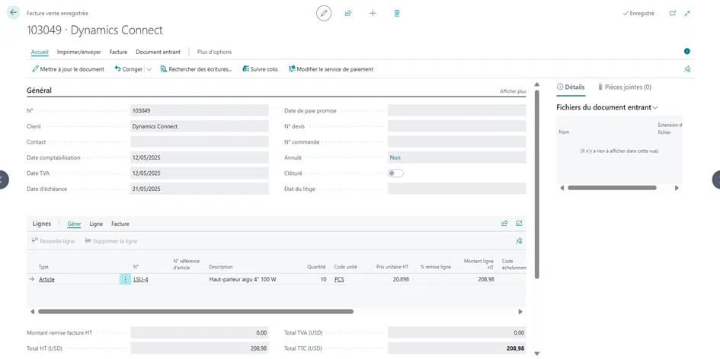Click Plus d'options

214,52
